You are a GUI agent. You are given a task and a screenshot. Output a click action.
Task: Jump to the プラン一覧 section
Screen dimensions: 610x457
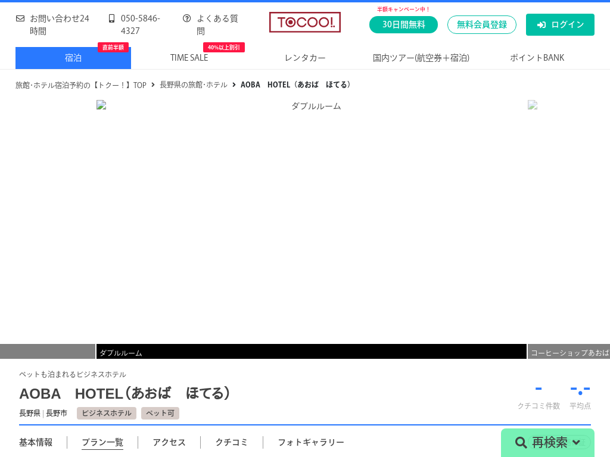pos(102,442)
